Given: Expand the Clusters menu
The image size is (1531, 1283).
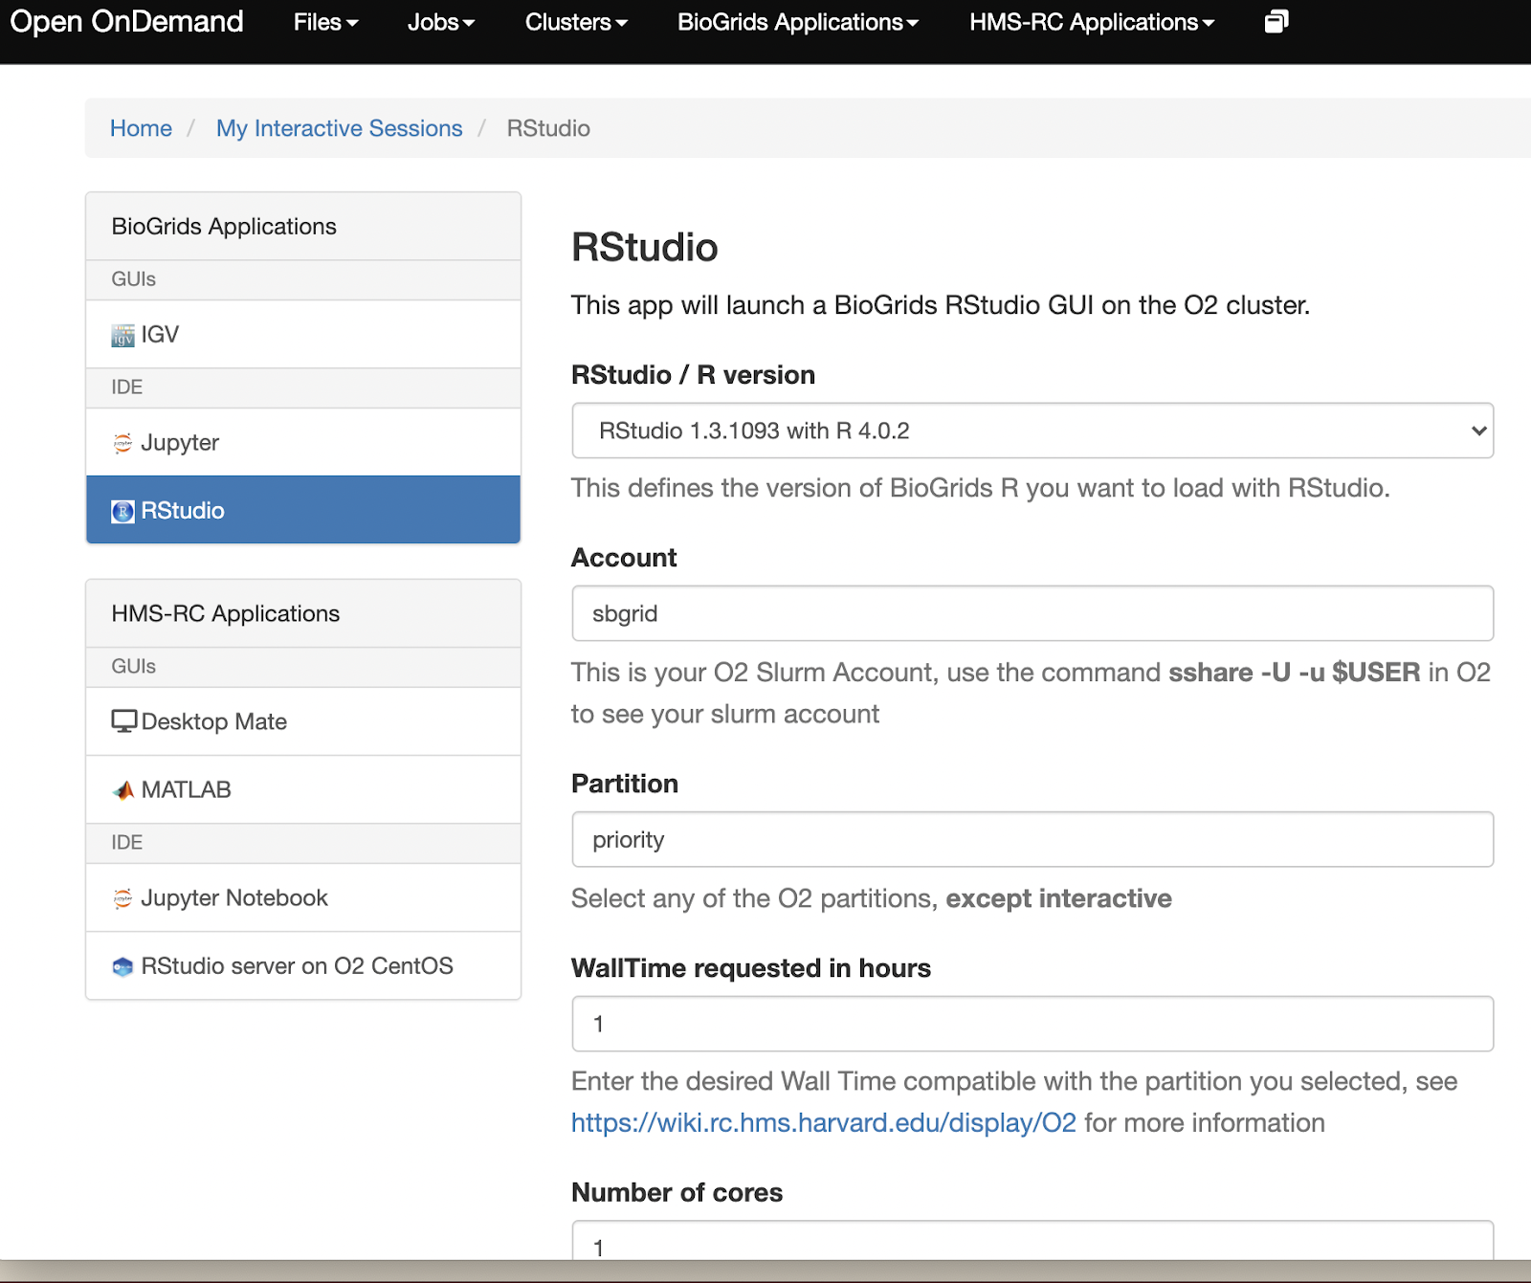Looking at the screenshot, I should pos(577,22).
